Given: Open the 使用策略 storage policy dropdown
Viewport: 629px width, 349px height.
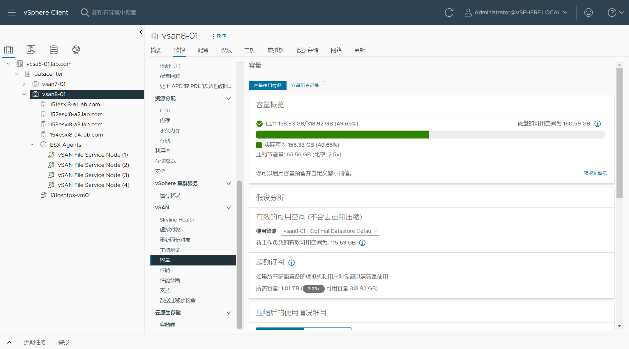Looking at the screenshot, I should 330,231.
